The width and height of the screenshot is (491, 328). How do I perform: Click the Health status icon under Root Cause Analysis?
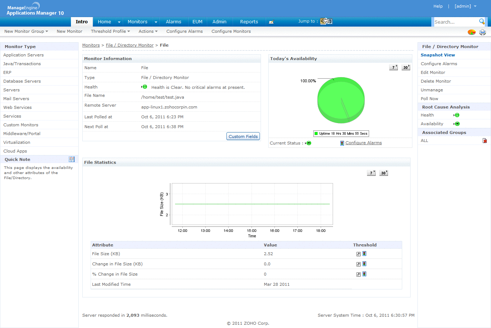pos(457,115)
